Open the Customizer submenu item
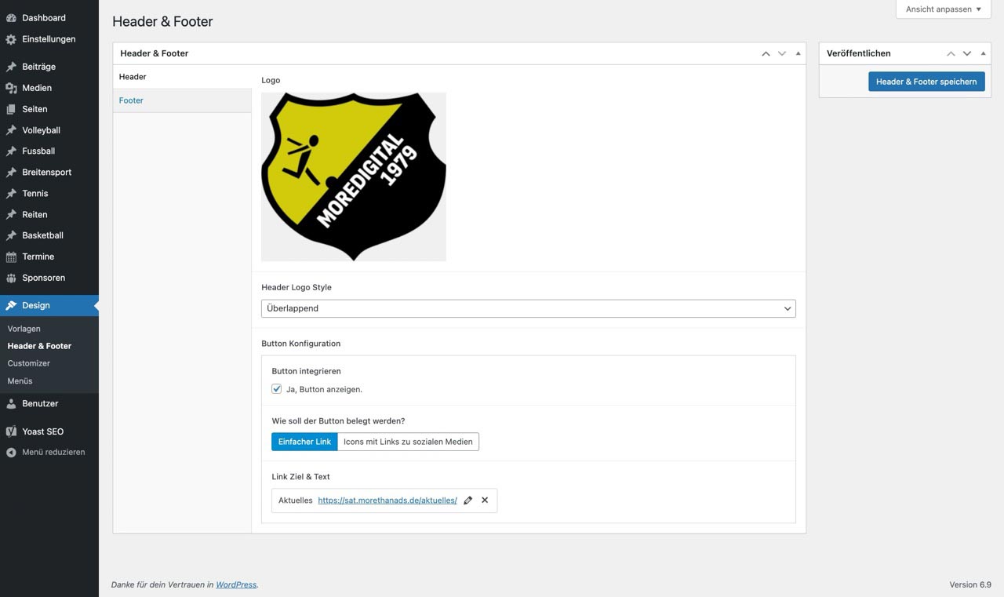 click(x=29, y=363)
